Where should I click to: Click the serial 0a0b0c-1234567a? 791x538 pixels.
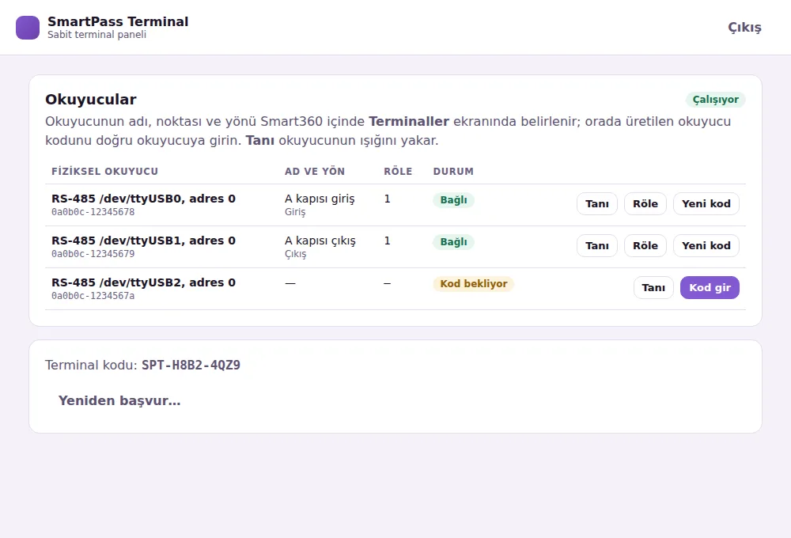coord(93,296)
